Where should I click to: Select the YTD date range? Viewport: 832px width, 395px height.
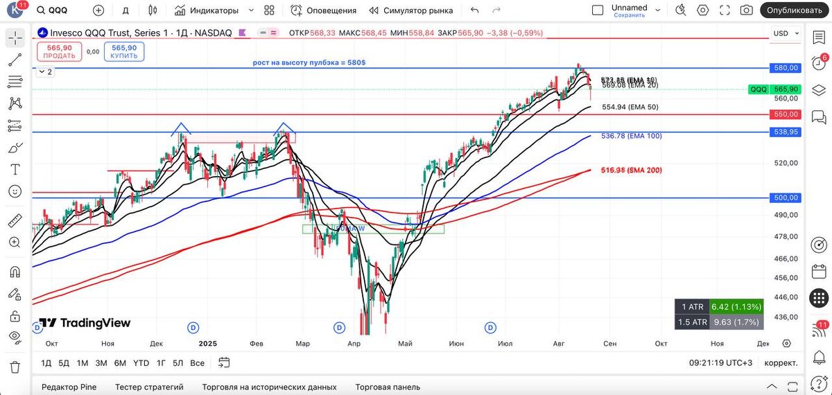click(x=141, y=362)
